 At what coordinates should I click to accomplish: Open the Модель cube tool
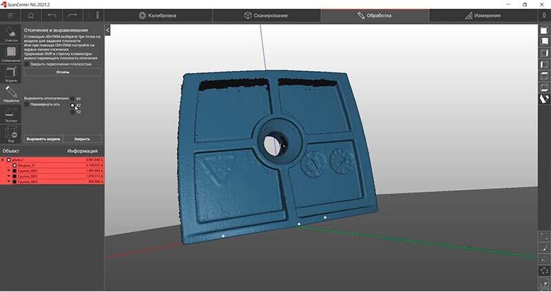[x=11, y=74]
